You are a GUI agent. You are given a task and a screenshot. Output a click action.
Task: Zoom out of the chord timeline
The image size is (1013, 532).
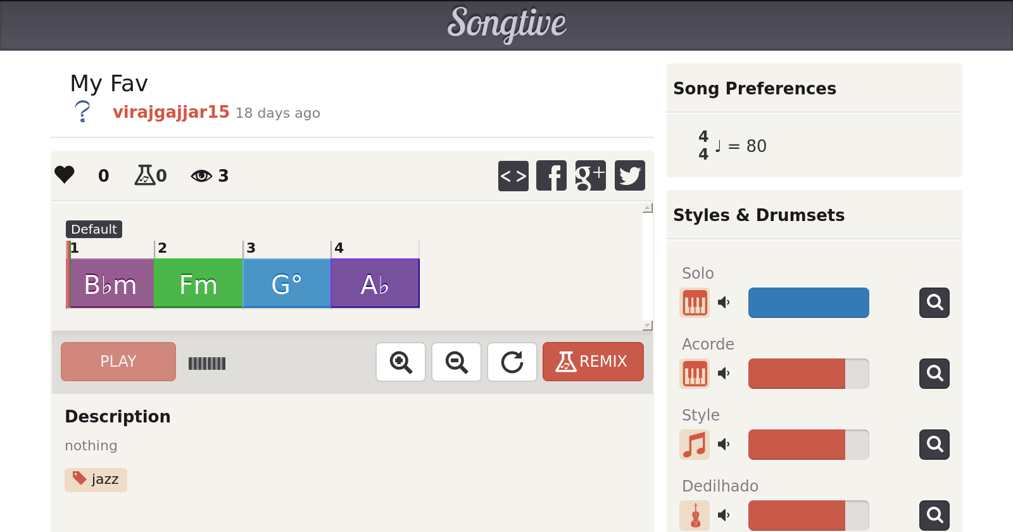coord(456,362)
